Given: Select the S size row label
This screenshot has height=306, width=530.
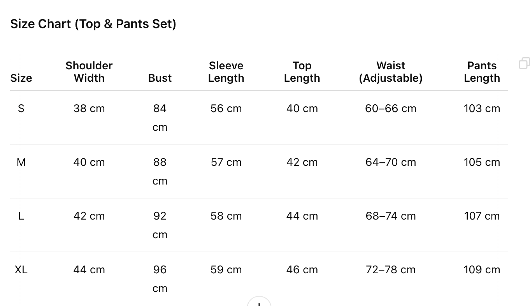Looking at the screenshot, I should click(21, 108).
